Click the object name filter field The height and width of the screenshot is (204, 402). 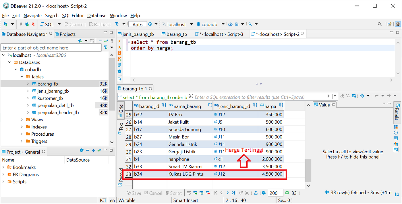coord(51,47)
